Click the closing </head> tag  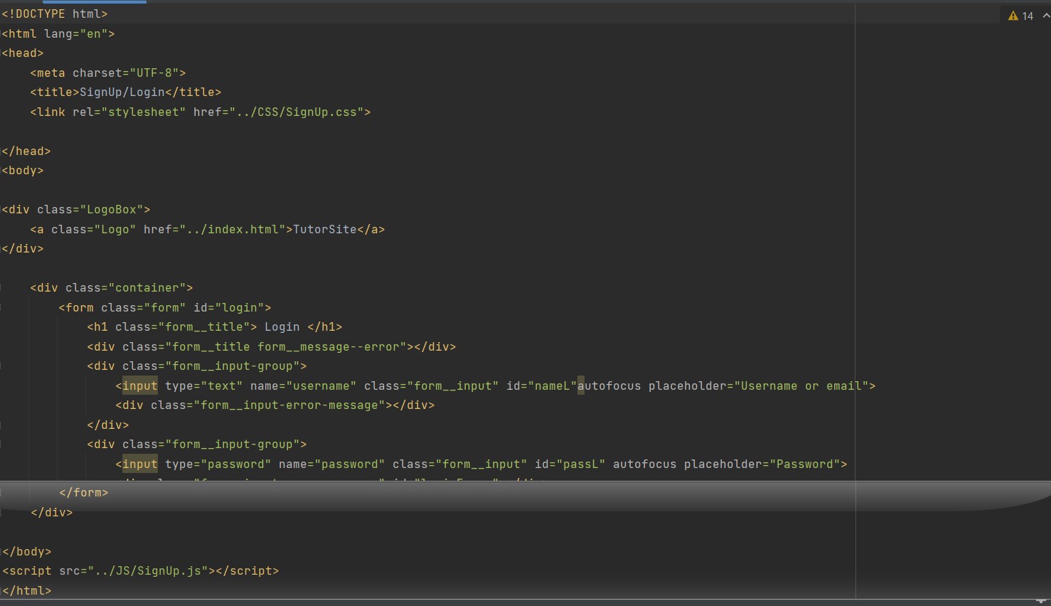tap(26, 151)
